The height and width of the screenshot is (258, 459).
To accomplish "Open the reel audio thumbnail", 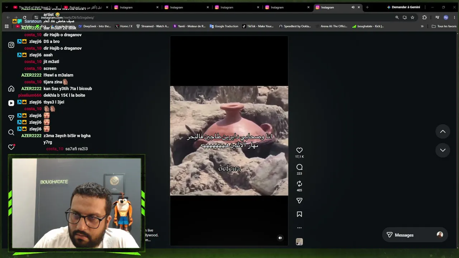I will click(x=299, y=242).
